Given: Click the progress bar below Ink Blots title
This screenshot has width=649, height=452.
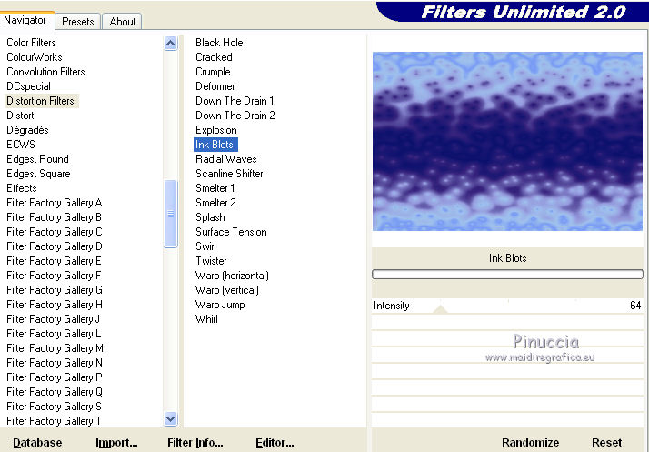Looking at the screenshot, I should 507,274.
